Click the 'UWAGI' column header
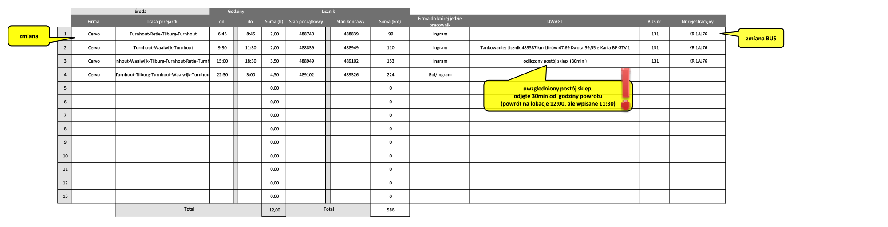This screenshot has height=227, width=888. click(554, 21)
